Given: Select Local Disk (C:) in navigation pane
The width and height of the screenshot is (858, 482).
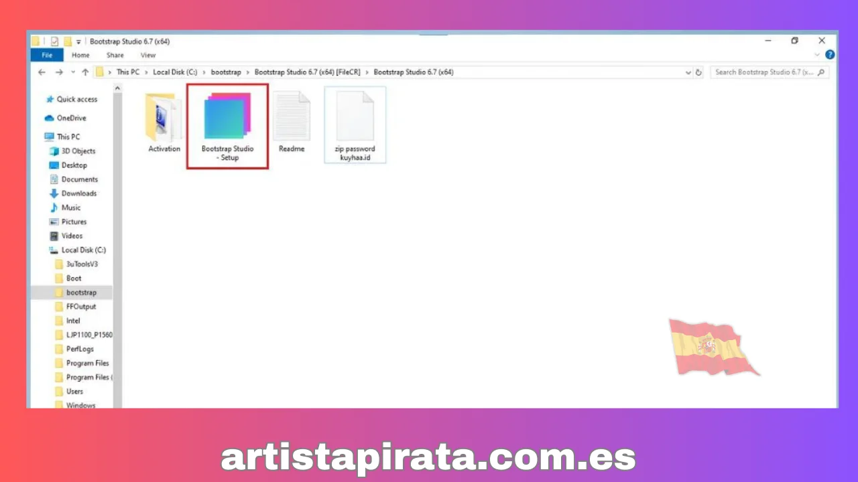Looking at the screenshot, I should [77, 250].
